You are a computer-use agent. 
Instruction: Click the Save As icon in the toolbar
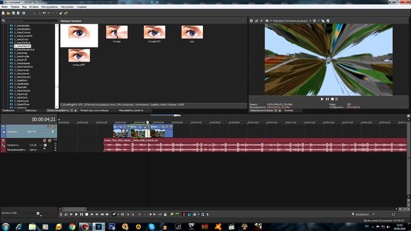pyautogui.click(x=19, y=13)
